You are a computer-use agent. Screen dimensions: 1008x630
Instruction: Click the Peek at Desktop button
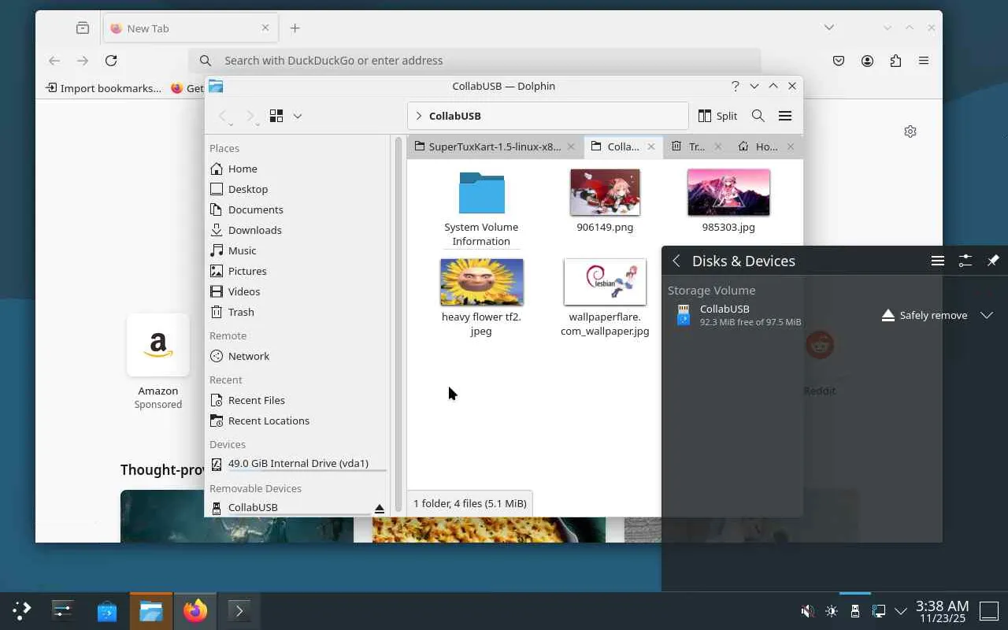(x=989, y=611)
